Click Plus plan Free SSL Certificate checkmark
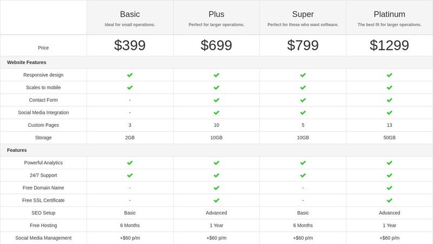Screen dimensions: 433x244 216,200
